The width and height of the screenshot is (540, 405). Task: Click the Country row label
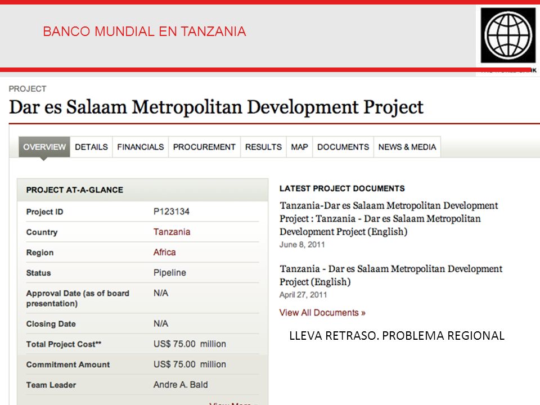pos(42,232)
